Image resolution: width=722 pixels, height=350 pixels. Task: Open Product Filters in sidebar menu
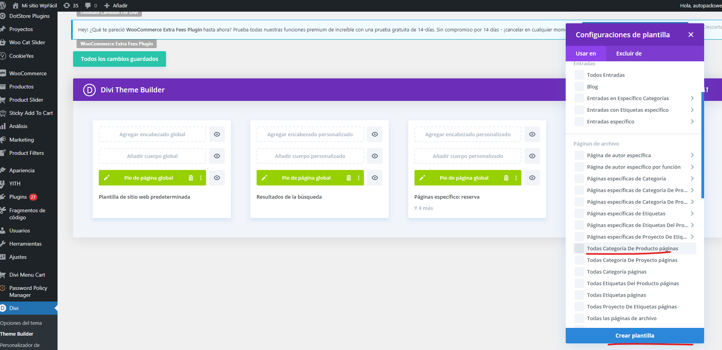click(26, 153)
